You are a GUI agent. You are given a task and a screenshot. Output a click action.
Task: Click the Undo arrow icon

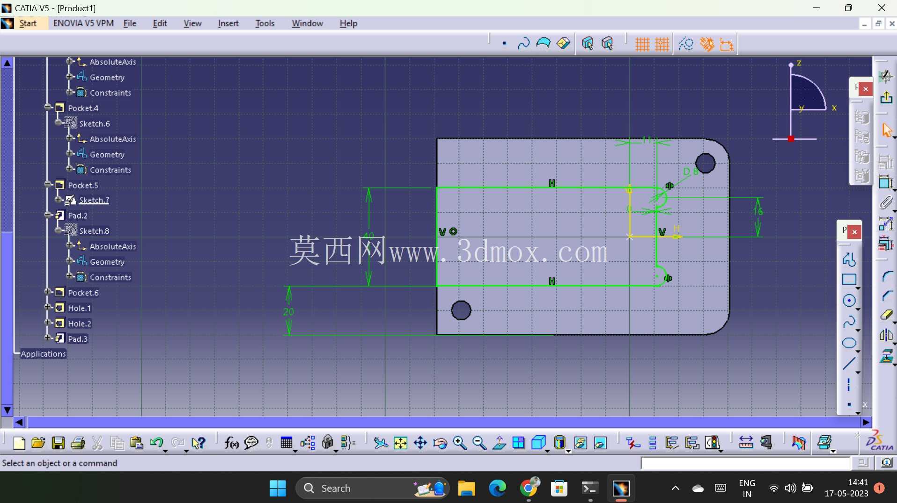tap(156, 443)
